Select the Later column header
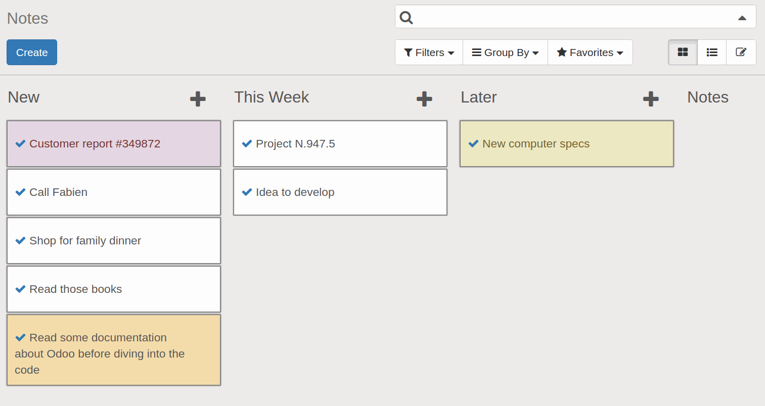Screen dimensions: 765x406 click(x=478, y=97)
